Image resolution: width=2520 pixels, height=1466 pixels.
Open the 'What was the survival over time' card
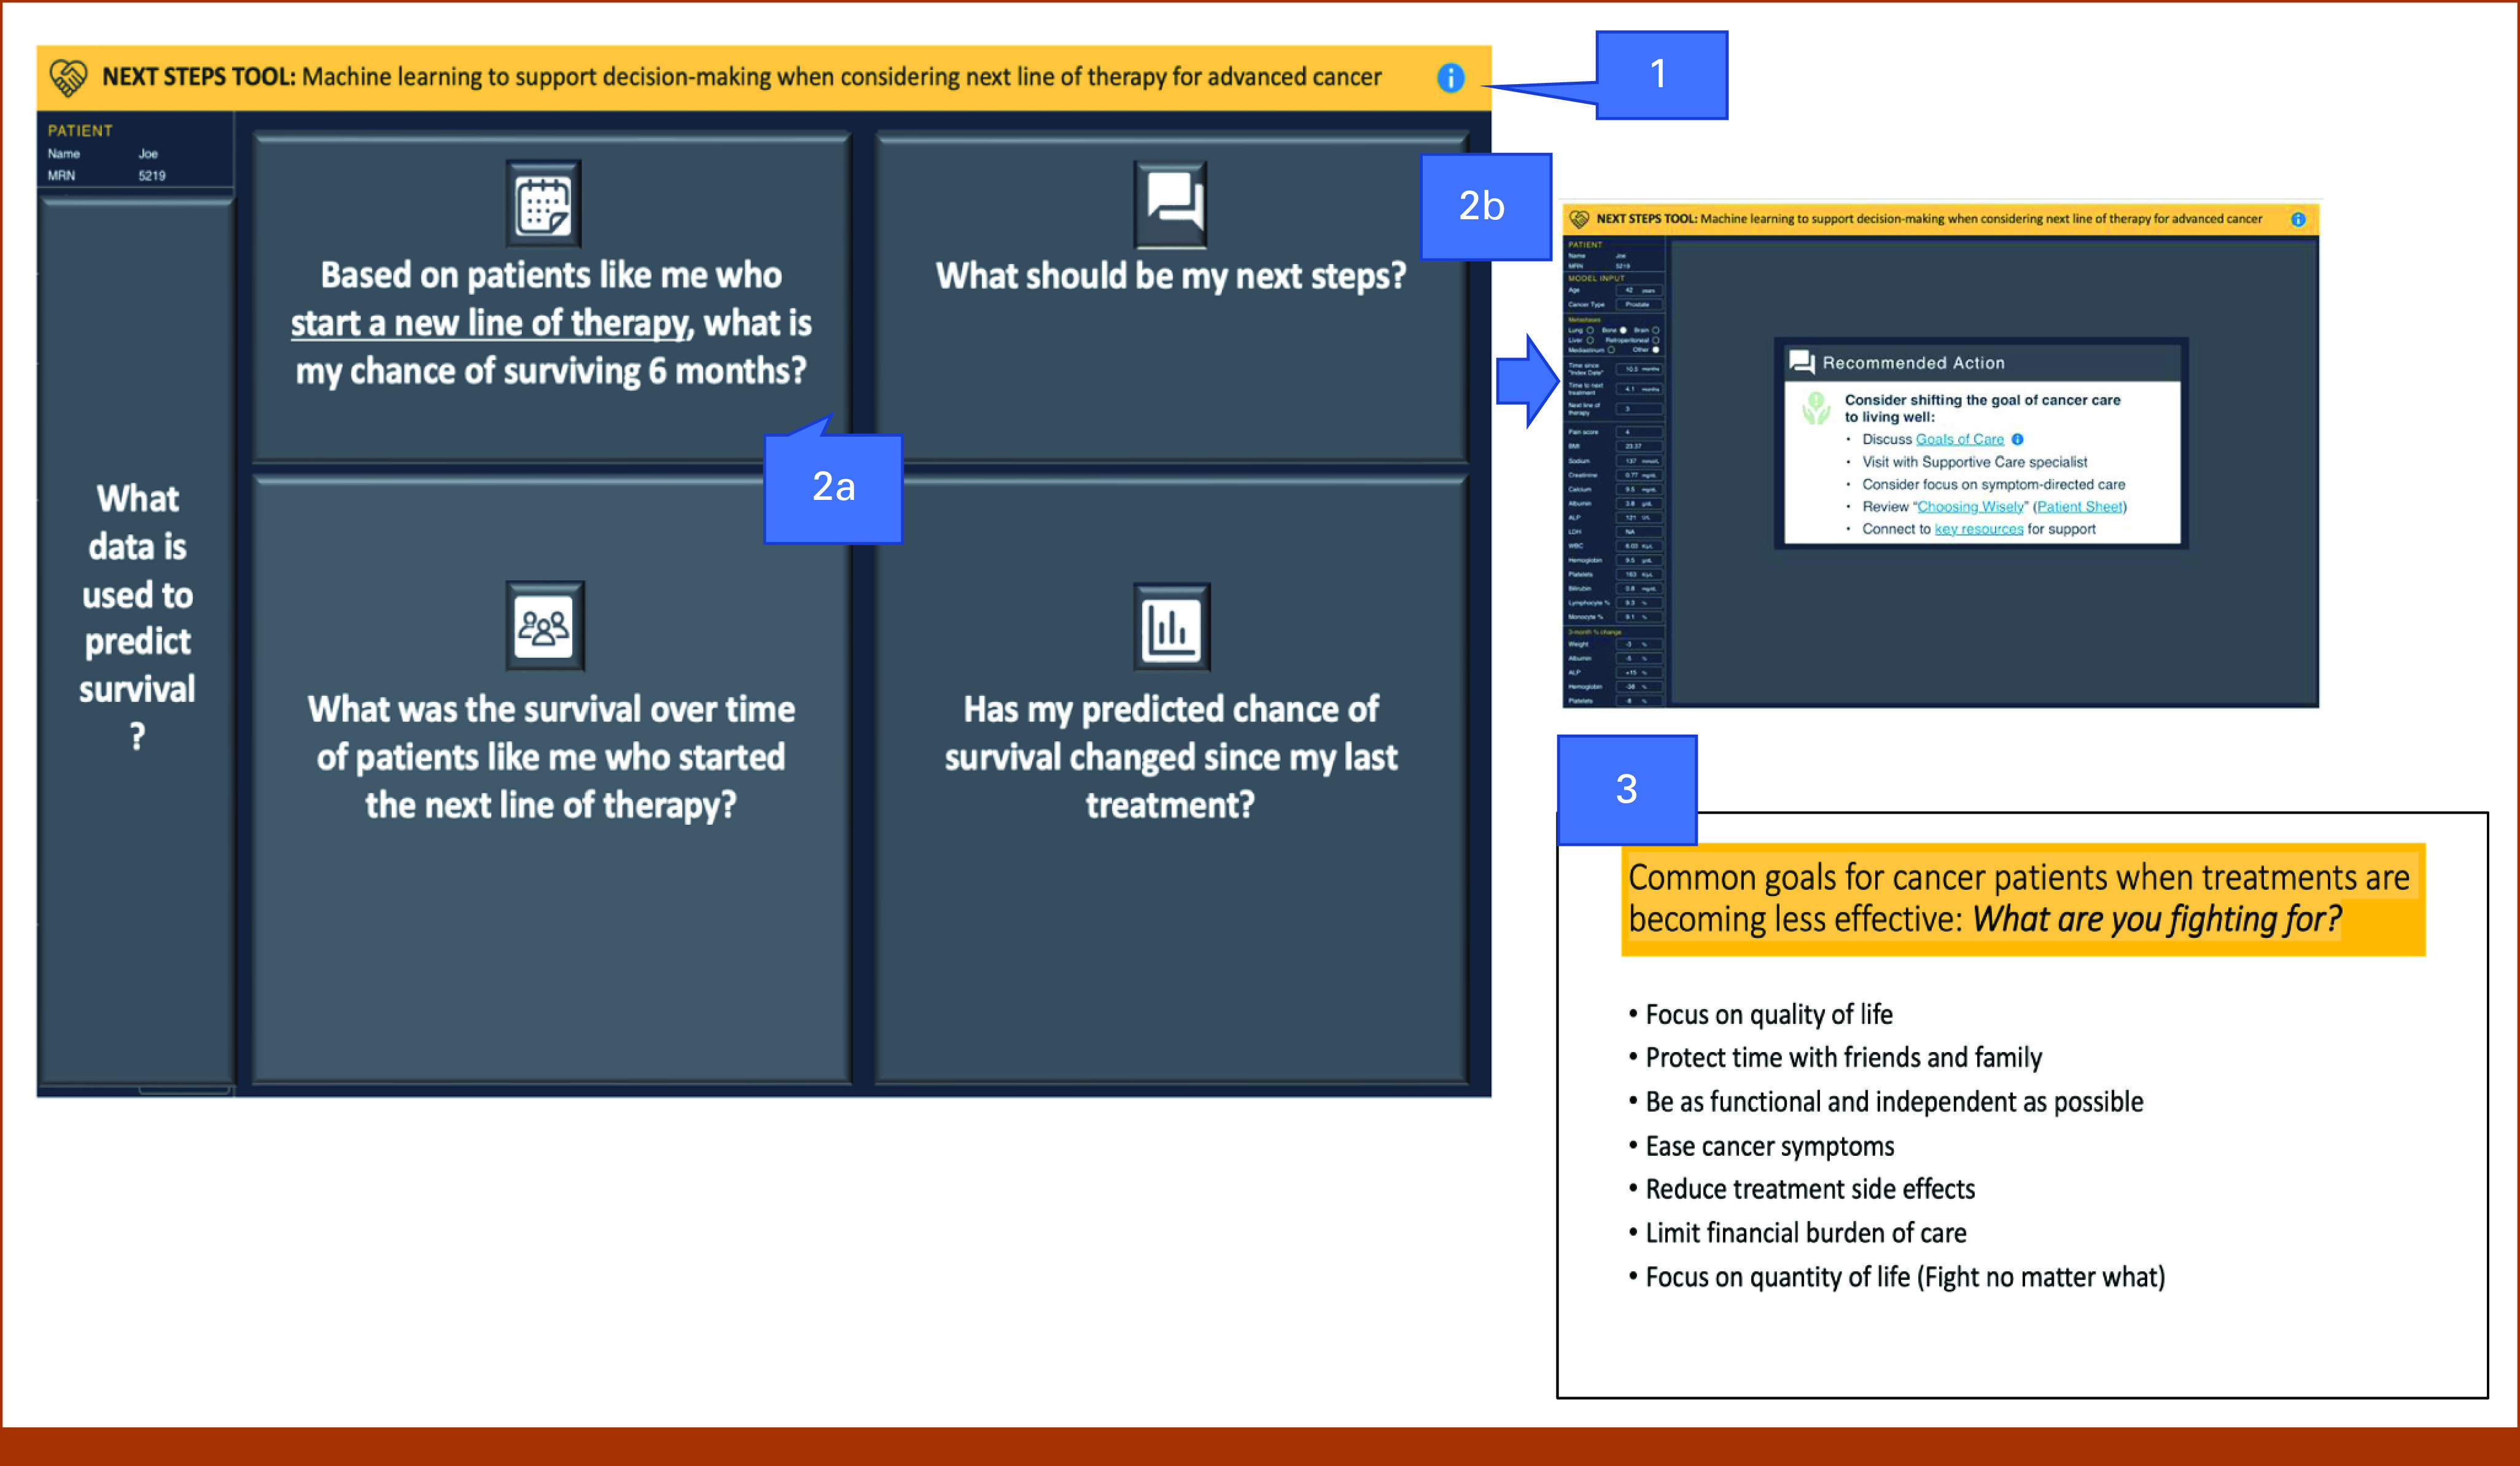point(551,779)
